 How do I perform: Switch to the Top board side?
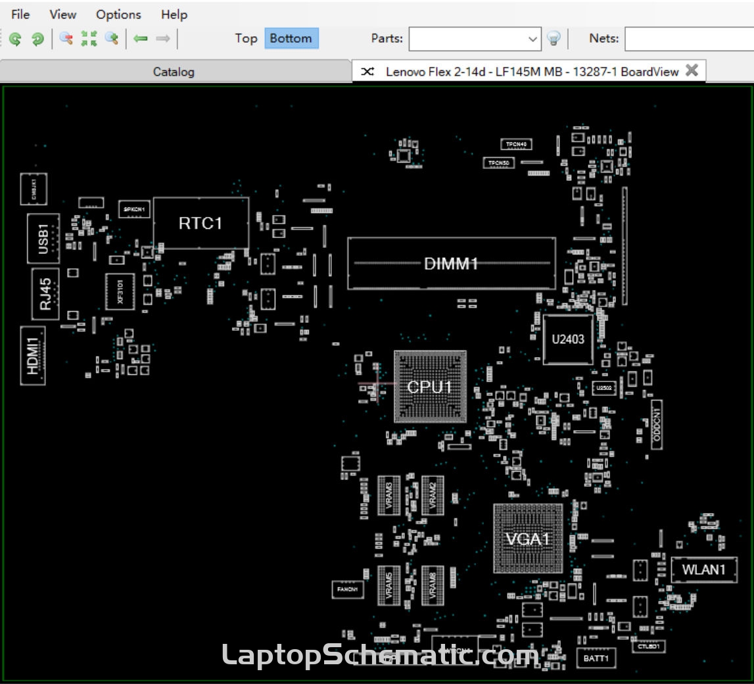tap(247, 39)
